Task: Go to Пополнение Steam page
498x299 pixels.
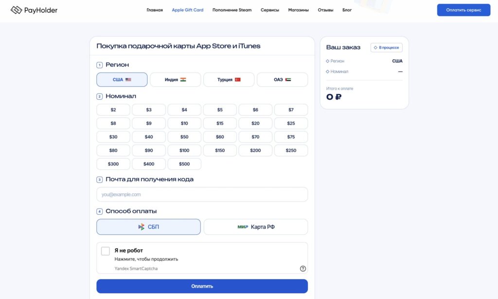Action: pyautogui.click(x=232, y=10)
